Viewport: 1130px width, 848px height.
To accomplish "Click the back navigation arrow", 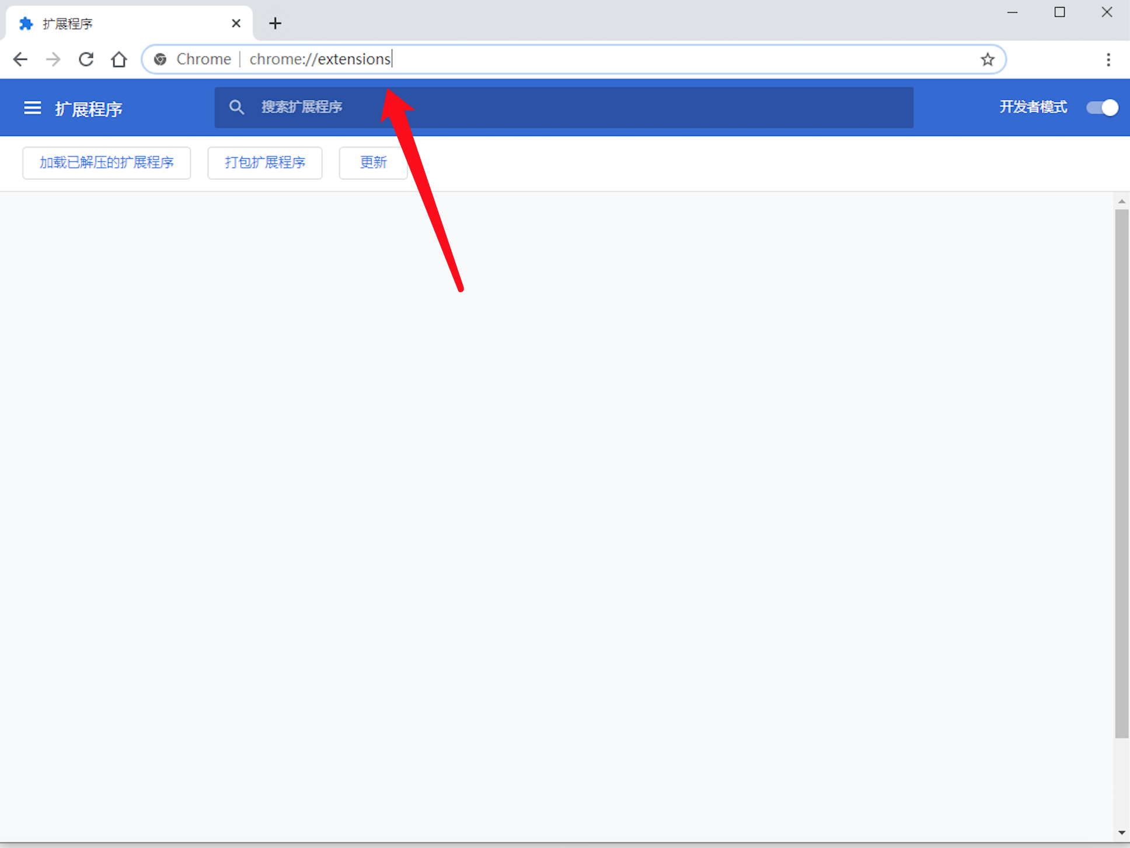I will tap(20, 59).
